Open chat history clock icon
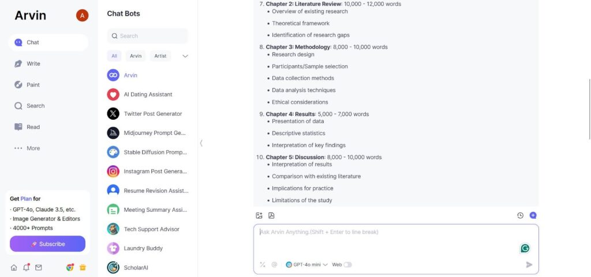The image size is (591, 277). 520,215
